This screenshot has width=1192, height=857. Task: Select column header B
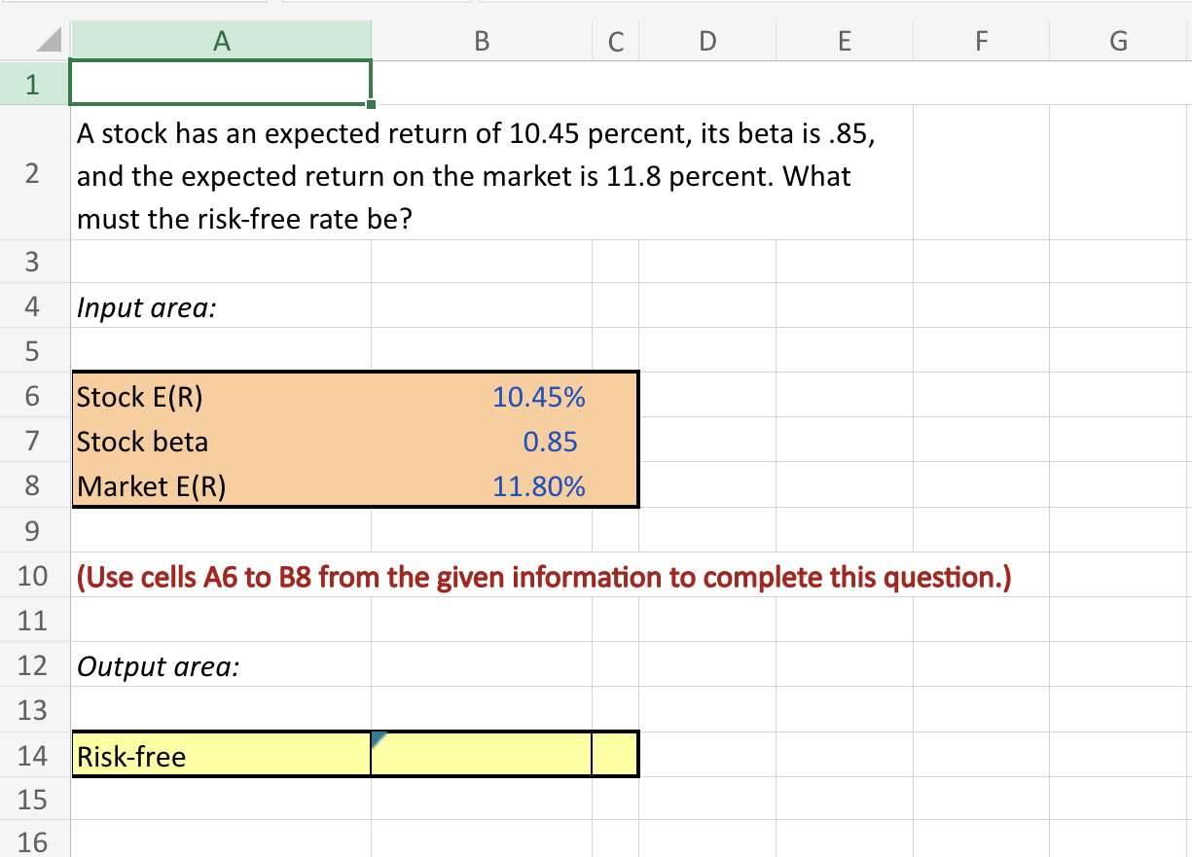tap(481, 40)
